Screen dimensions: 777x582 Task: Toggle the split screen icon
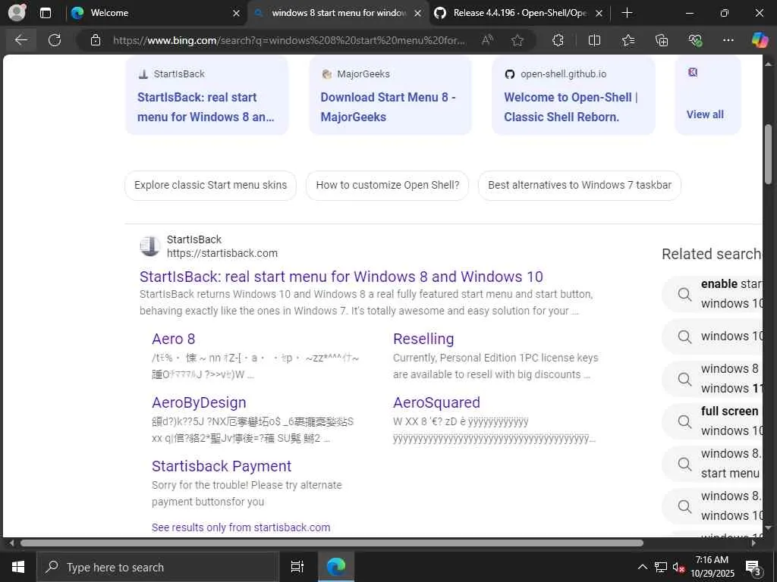[x=594, y=40]
